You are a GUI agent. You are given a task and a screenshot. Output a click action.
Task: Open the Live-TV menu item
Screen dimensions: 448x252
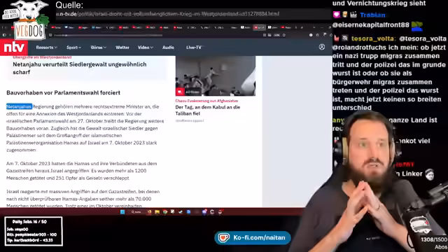point(194,48)
